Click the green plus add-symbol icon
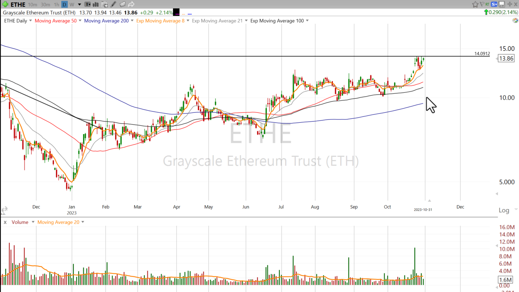This screenshot has width=519, height=292. pyautogui.click(x=5, y=4)
